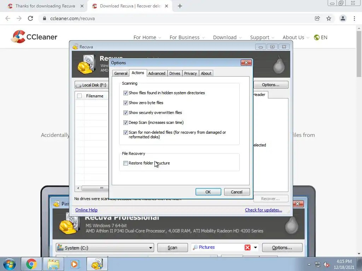
Task: Click Check for updates link
Action: [263, 210]
